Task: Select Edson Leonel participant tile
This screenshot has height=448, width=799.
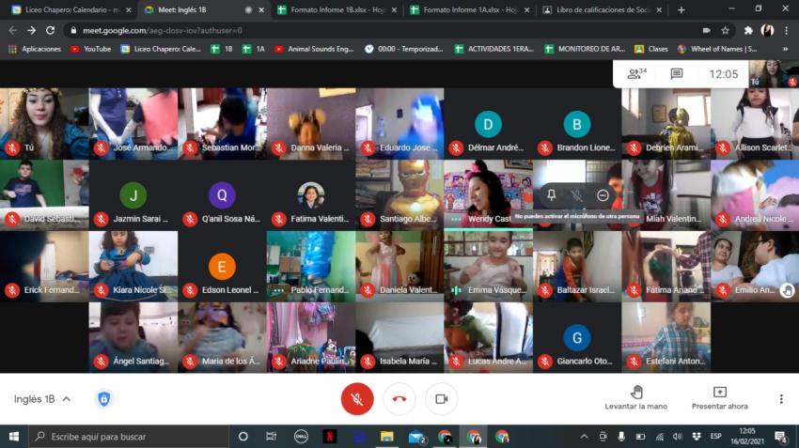Action: (x=222, y=267)
